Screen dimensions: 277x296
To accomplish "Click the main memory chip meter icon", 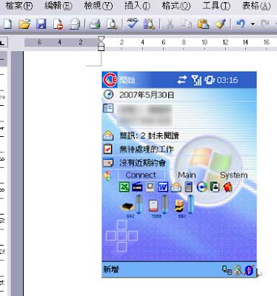I will pyautogui.click(x=127, y=206).
